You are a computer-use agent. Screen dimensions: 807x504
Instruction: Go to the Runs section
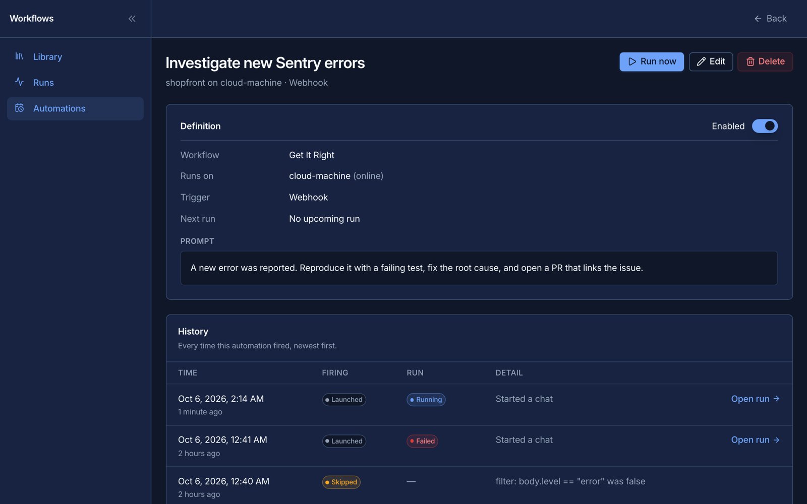pyautogui.click(x=75, y=83)
